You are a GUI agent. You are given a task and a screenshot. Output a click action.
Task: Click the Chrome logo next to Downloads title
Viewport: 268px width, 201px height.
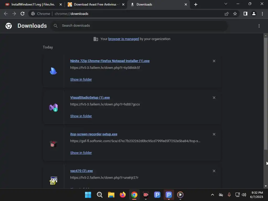click(x=9, y=26)
